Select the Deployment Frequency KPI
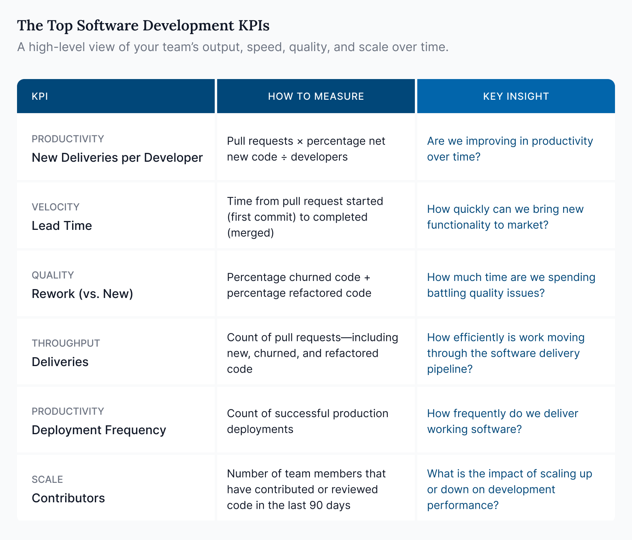The width and height of the screenshot is (632, 540). coord(99,430)
